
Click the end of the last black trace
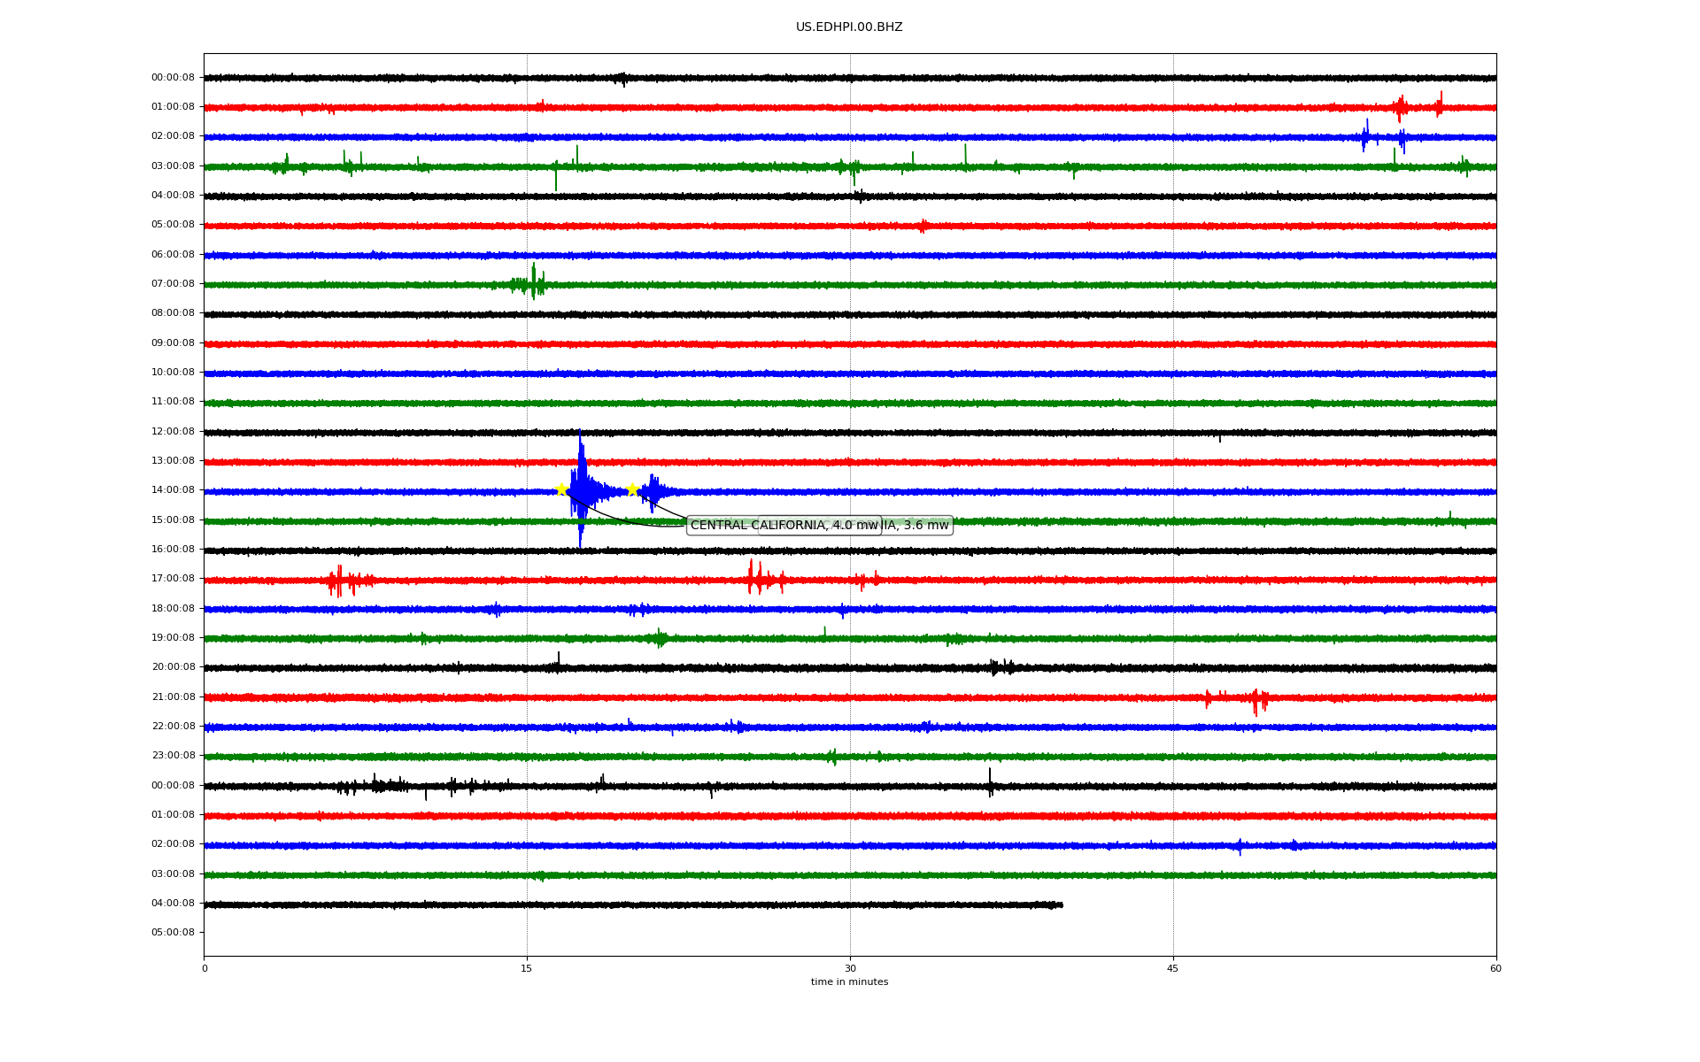[1060, 904]
